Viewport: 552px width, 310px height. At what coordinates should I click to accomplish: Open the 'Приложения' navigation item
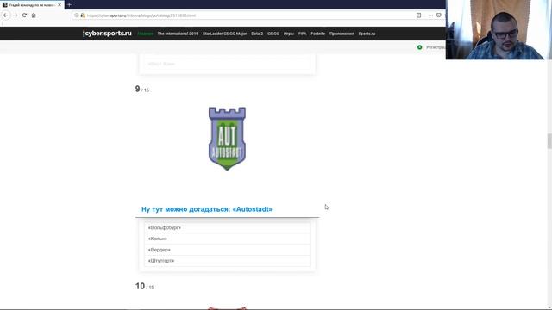342,34
